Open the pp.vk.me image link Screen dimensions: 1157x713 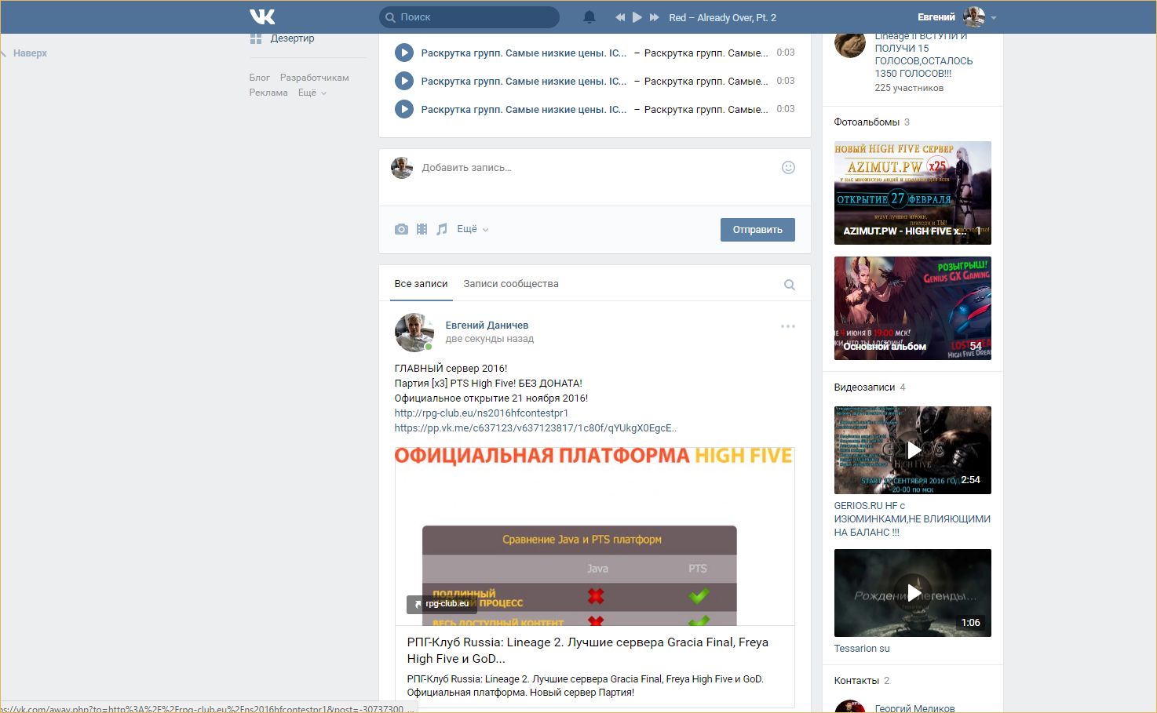click(535, 428)
